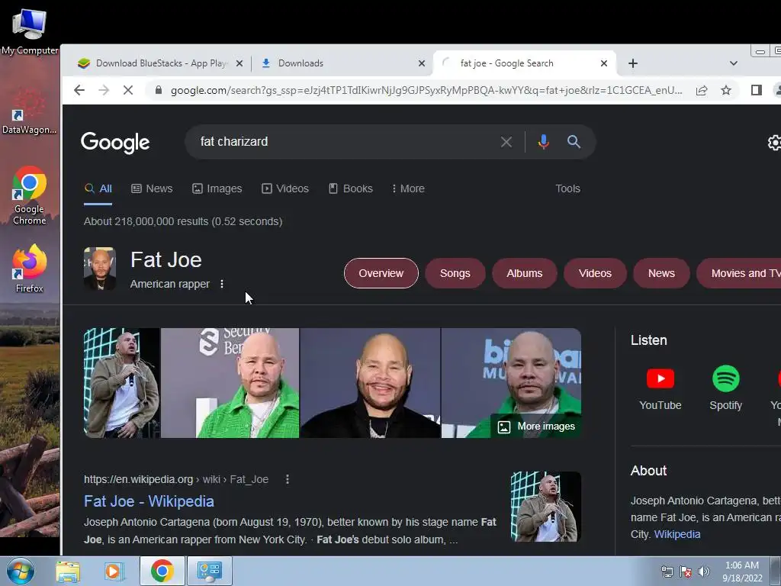Viewport: 781px width, 586px height.
Task: Open Wikipedia link in About section
Action: (x=677, y=534)
